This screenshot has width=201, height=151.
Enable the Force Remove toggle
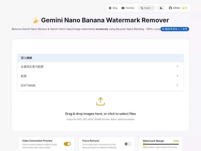(x=128, y=144)
